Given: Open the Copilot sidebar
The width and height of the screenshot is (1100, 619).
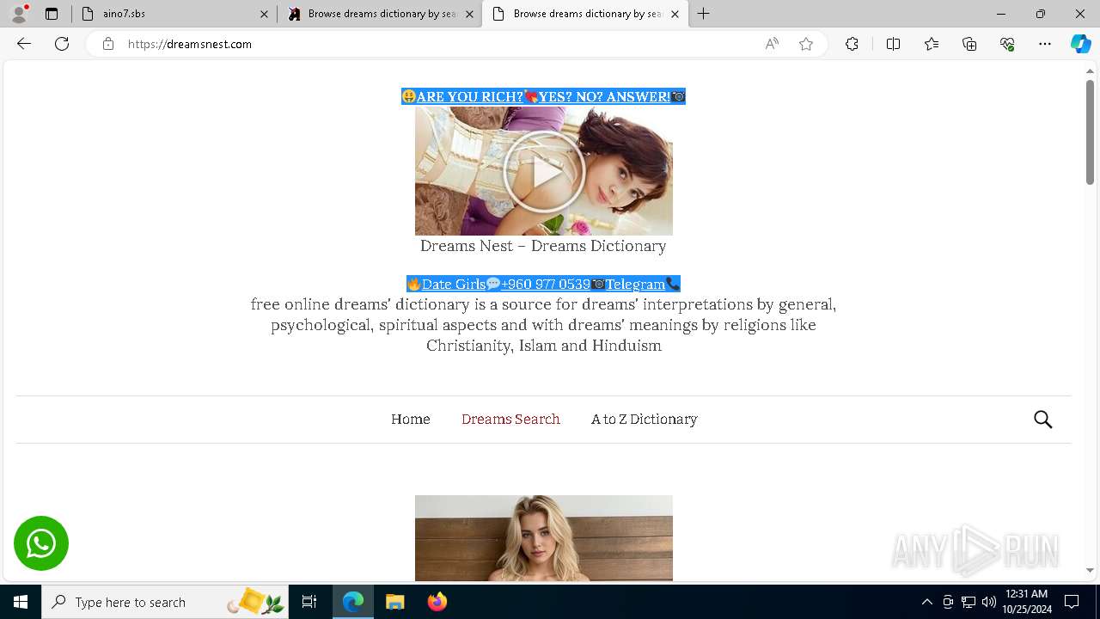Looking at the screenshot, I should tap(1080, 44).
